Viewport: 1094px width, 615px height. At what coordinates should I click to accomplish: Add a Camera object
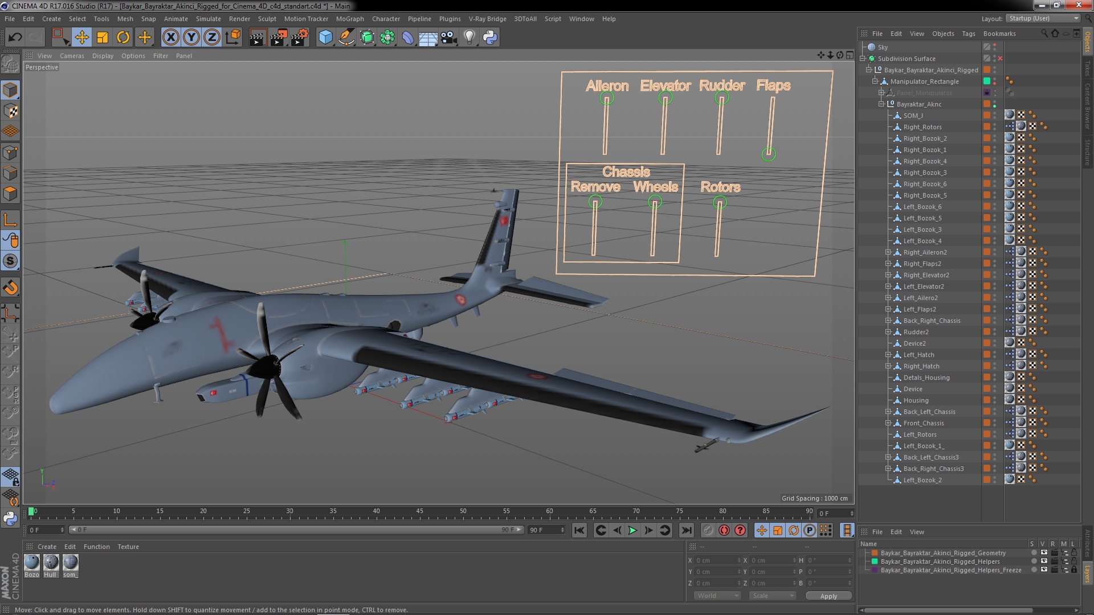(x=449, y=38)
